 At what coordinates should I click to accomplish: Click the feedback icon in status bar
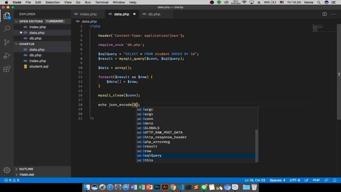326,180
